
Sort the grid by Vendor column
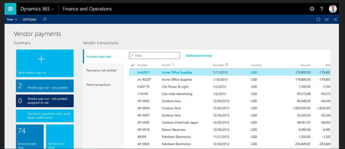coord(166,65)
